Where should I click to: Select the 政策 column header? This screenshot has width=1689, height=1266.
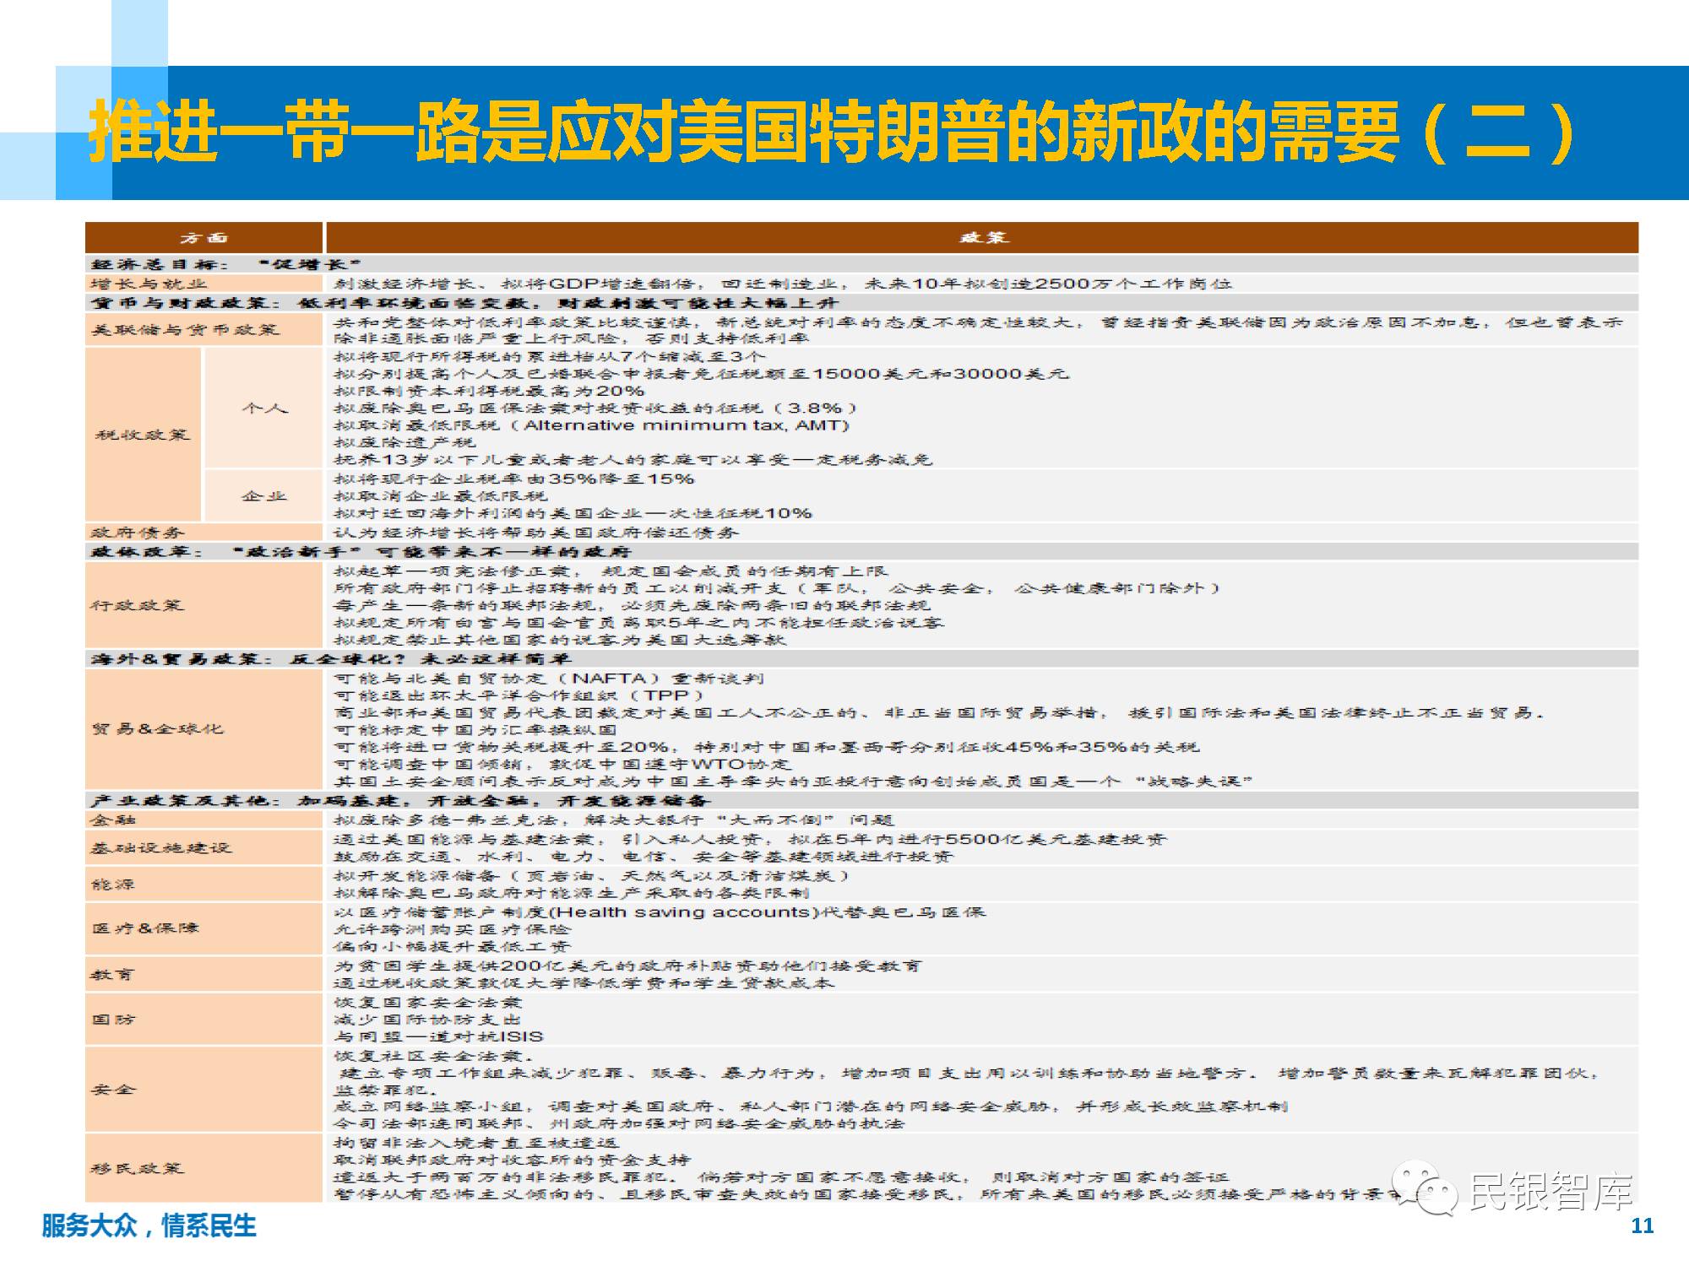coord(982,238)
